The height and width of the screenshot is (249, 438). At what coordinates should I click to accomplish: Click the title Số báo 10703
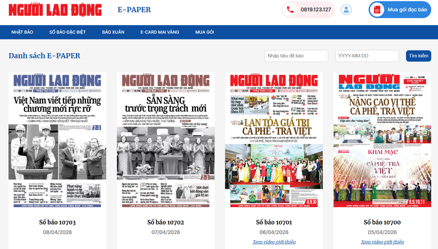[57, 222]
